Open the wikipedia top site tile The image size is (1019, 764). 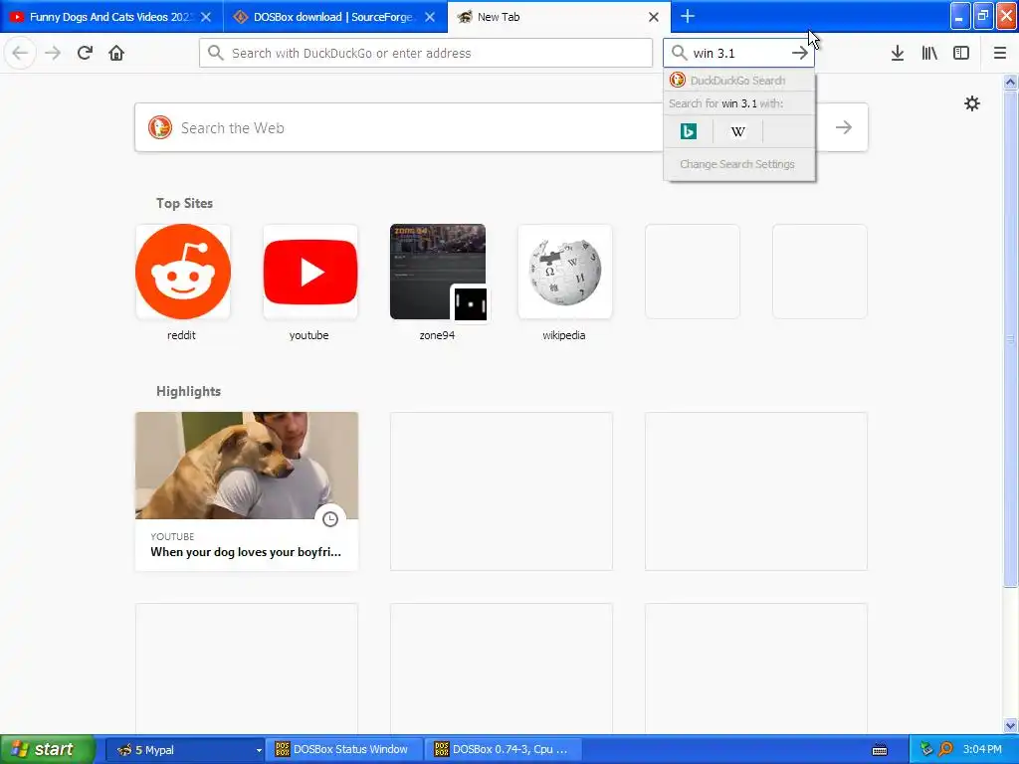[x=565, y=272]
